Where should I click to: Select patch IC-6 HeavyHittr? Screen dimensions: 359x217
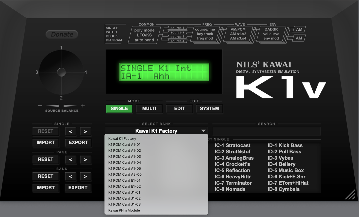click(x=233, y=177)
